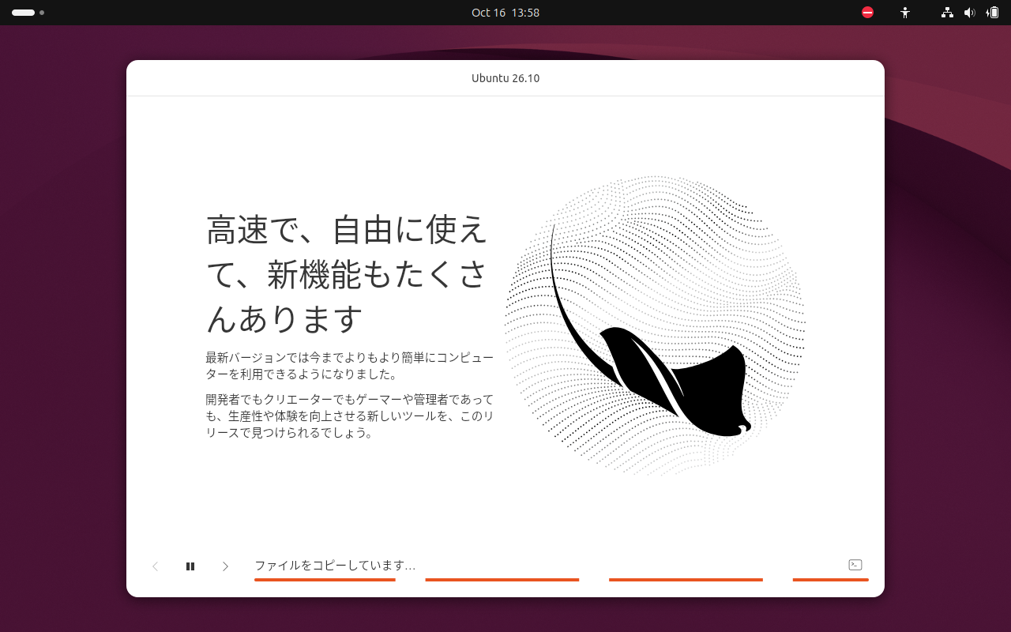The width and height of the screenshot is (1011, 632).
Task: Advance to the next slide arrow
Action: tap(225, 566)
